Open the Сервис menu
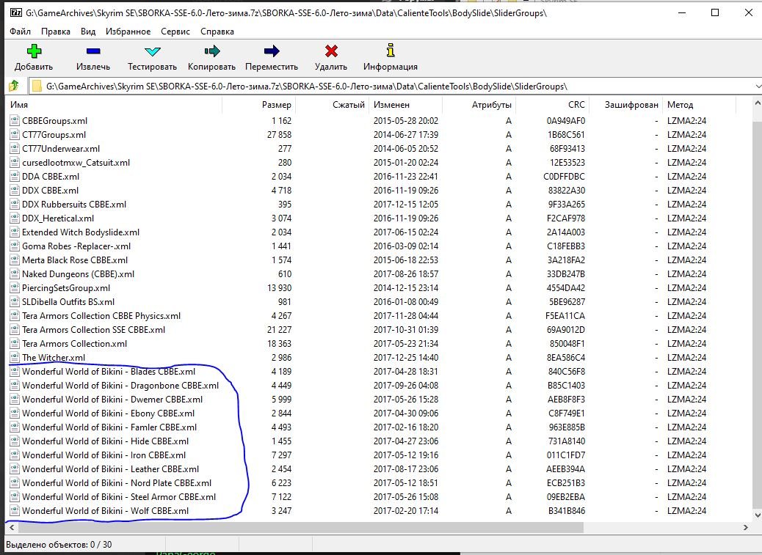This screenshot has height=555, width=762. coord(175,32)
